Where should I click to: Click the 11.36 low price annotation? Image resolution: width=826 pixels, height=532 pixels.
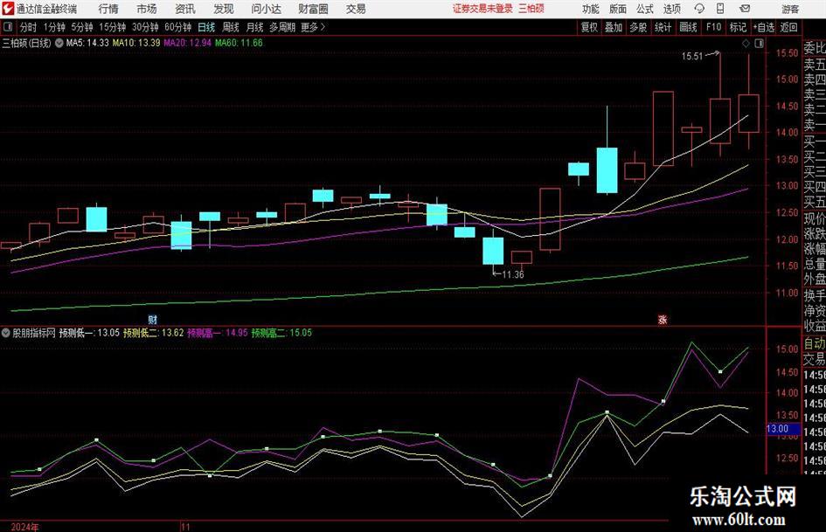[x=512, y=274]
